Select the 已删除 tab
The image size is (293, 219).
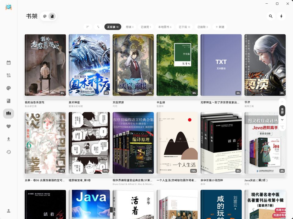pos(203,27)
